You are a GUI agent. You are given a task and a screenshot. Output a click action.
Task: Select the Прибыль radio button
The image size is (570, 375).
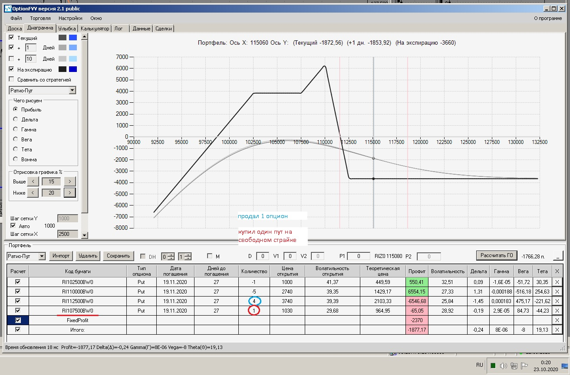[x=16, y=110]
